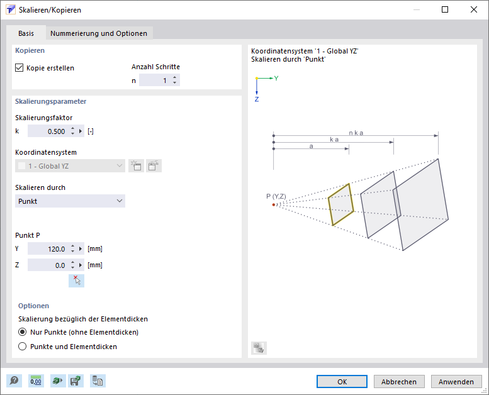
Task: Click the Anzahl Schritte n stepper arrows
Action: pyautogui.click(x=175, y=80)
